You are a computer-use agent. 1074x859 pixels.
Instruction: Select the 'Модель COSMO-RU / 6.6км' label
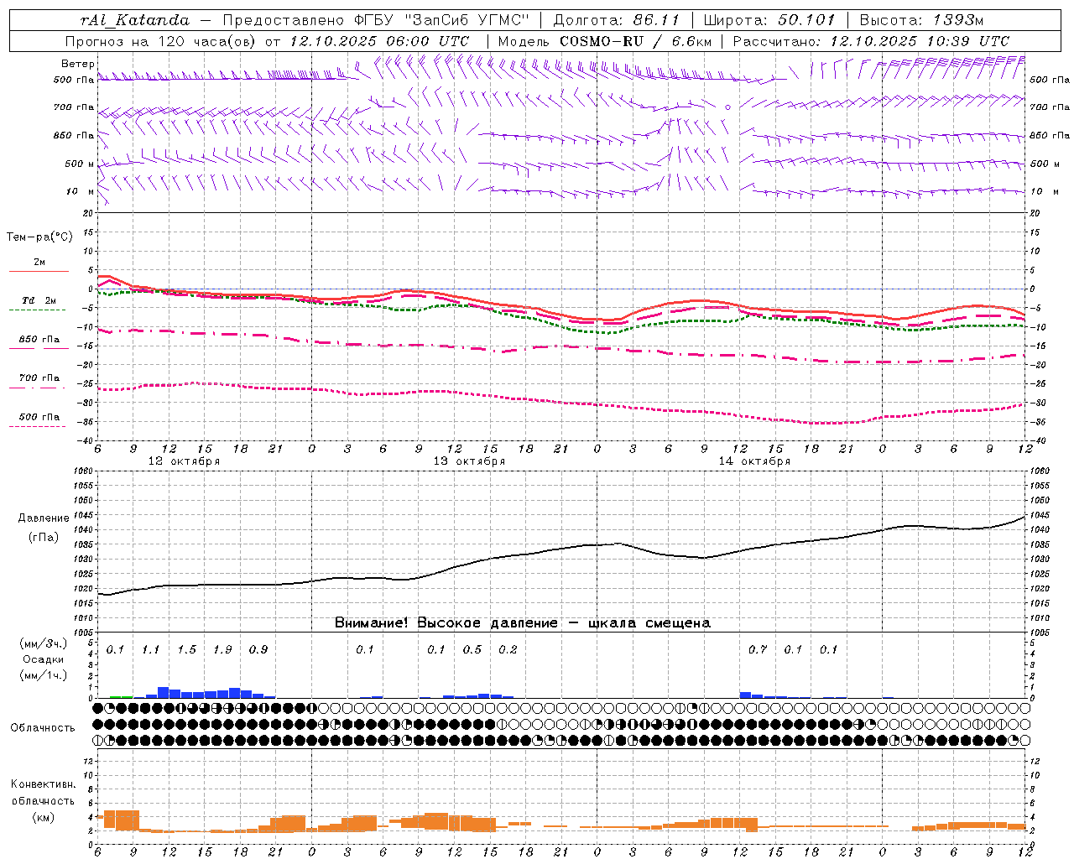coord(603,41)
